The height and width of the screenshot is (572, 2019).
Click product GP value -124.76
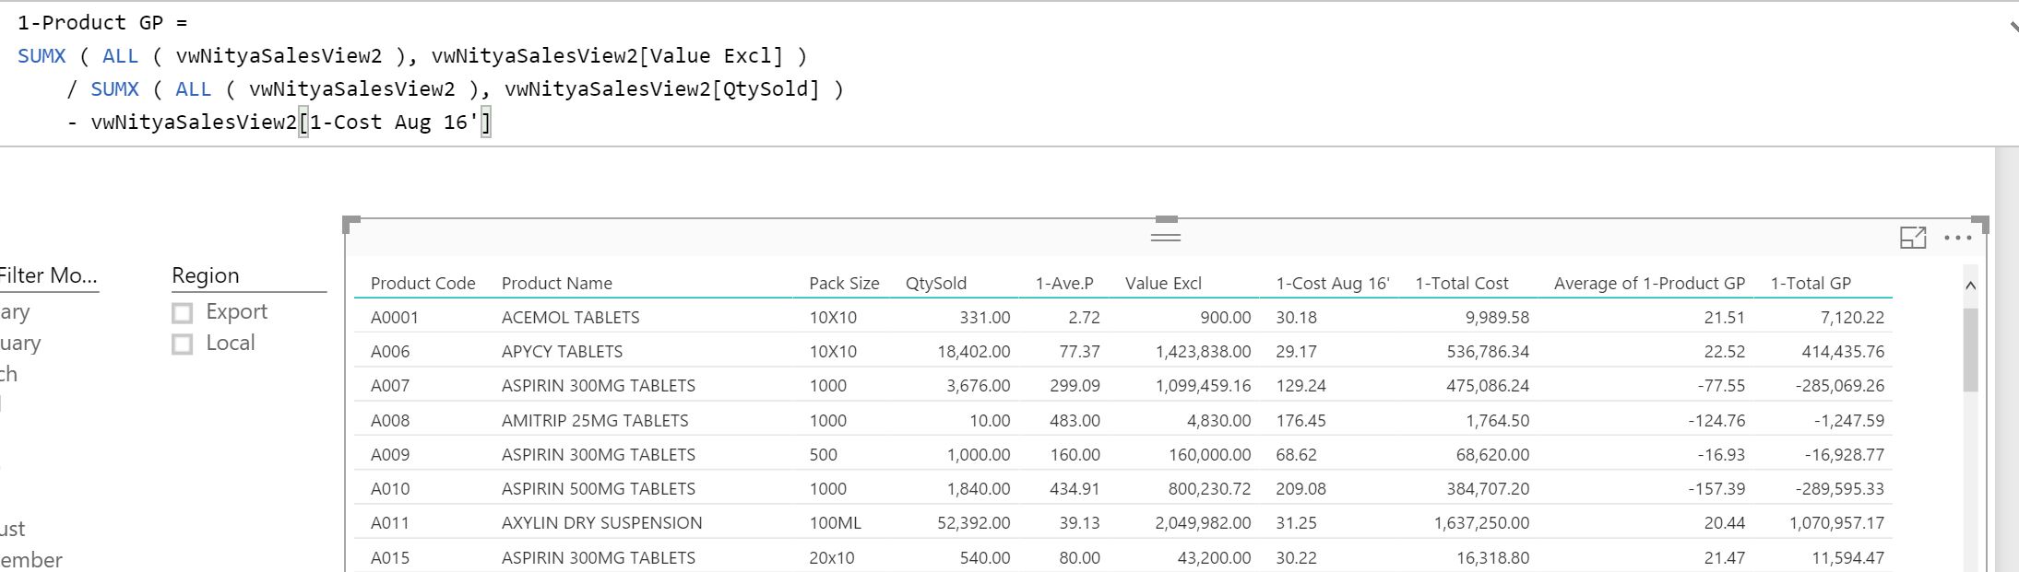1716,421
